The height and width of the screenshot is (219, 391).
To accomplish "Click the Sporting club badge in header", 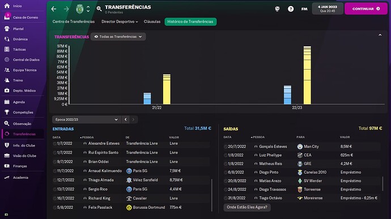I will 79,9.
